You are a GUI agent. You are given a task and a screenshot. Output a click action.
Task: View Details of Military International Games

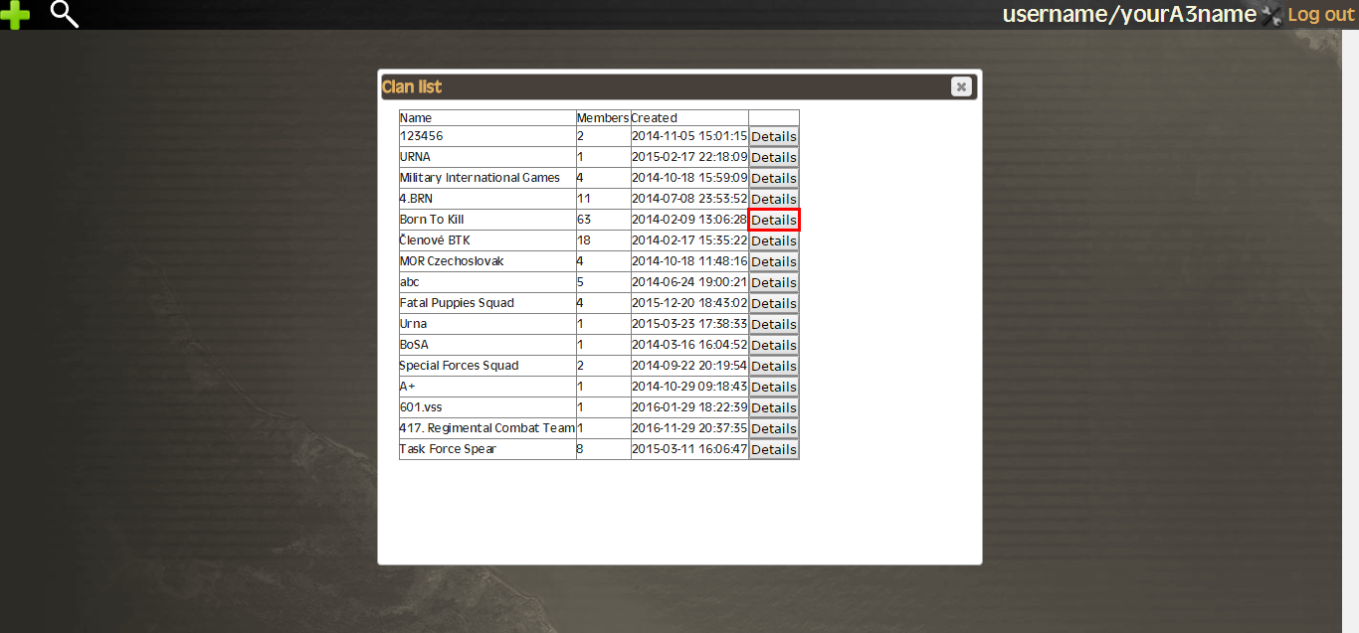(x=773, y=178)
